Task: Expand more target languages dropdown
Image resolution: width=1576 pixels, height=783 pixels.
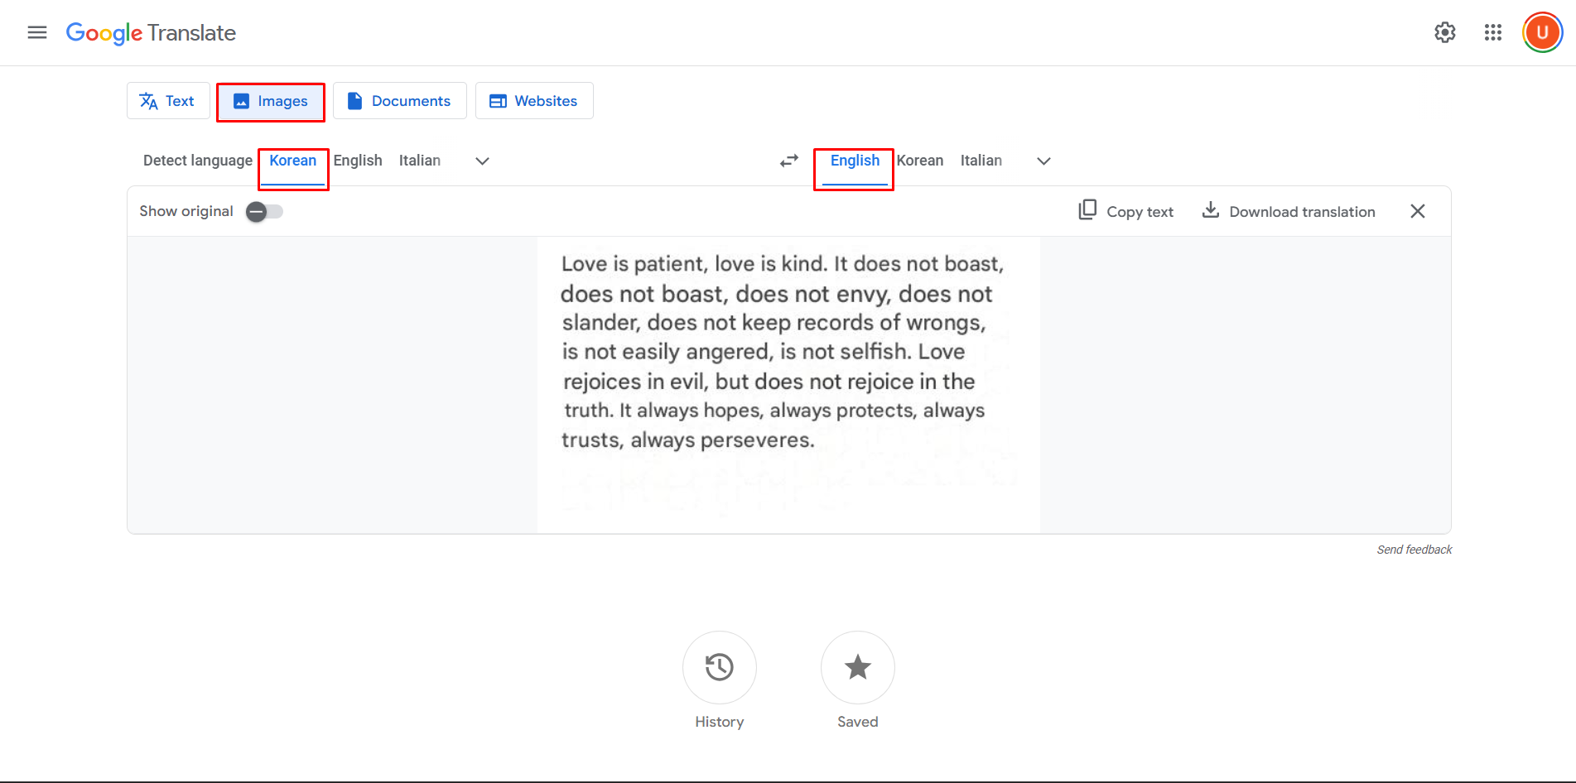Action: [x=1043, y=161]
